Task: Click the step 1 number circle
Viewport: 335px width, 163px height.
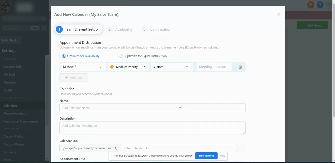Action: pos(59,29)
